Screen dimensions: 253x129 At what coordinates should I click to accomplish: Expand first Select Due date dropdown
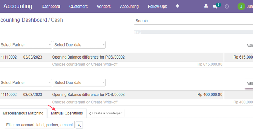coord(79,45)
